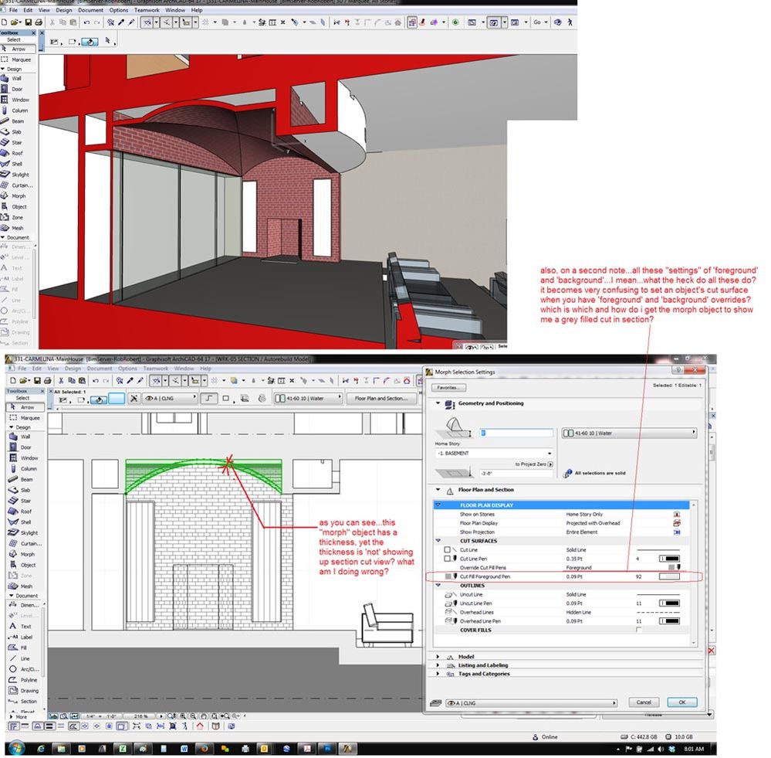
Task: Click the Uncut Line Pen color swatch
Action: (669, 603)
